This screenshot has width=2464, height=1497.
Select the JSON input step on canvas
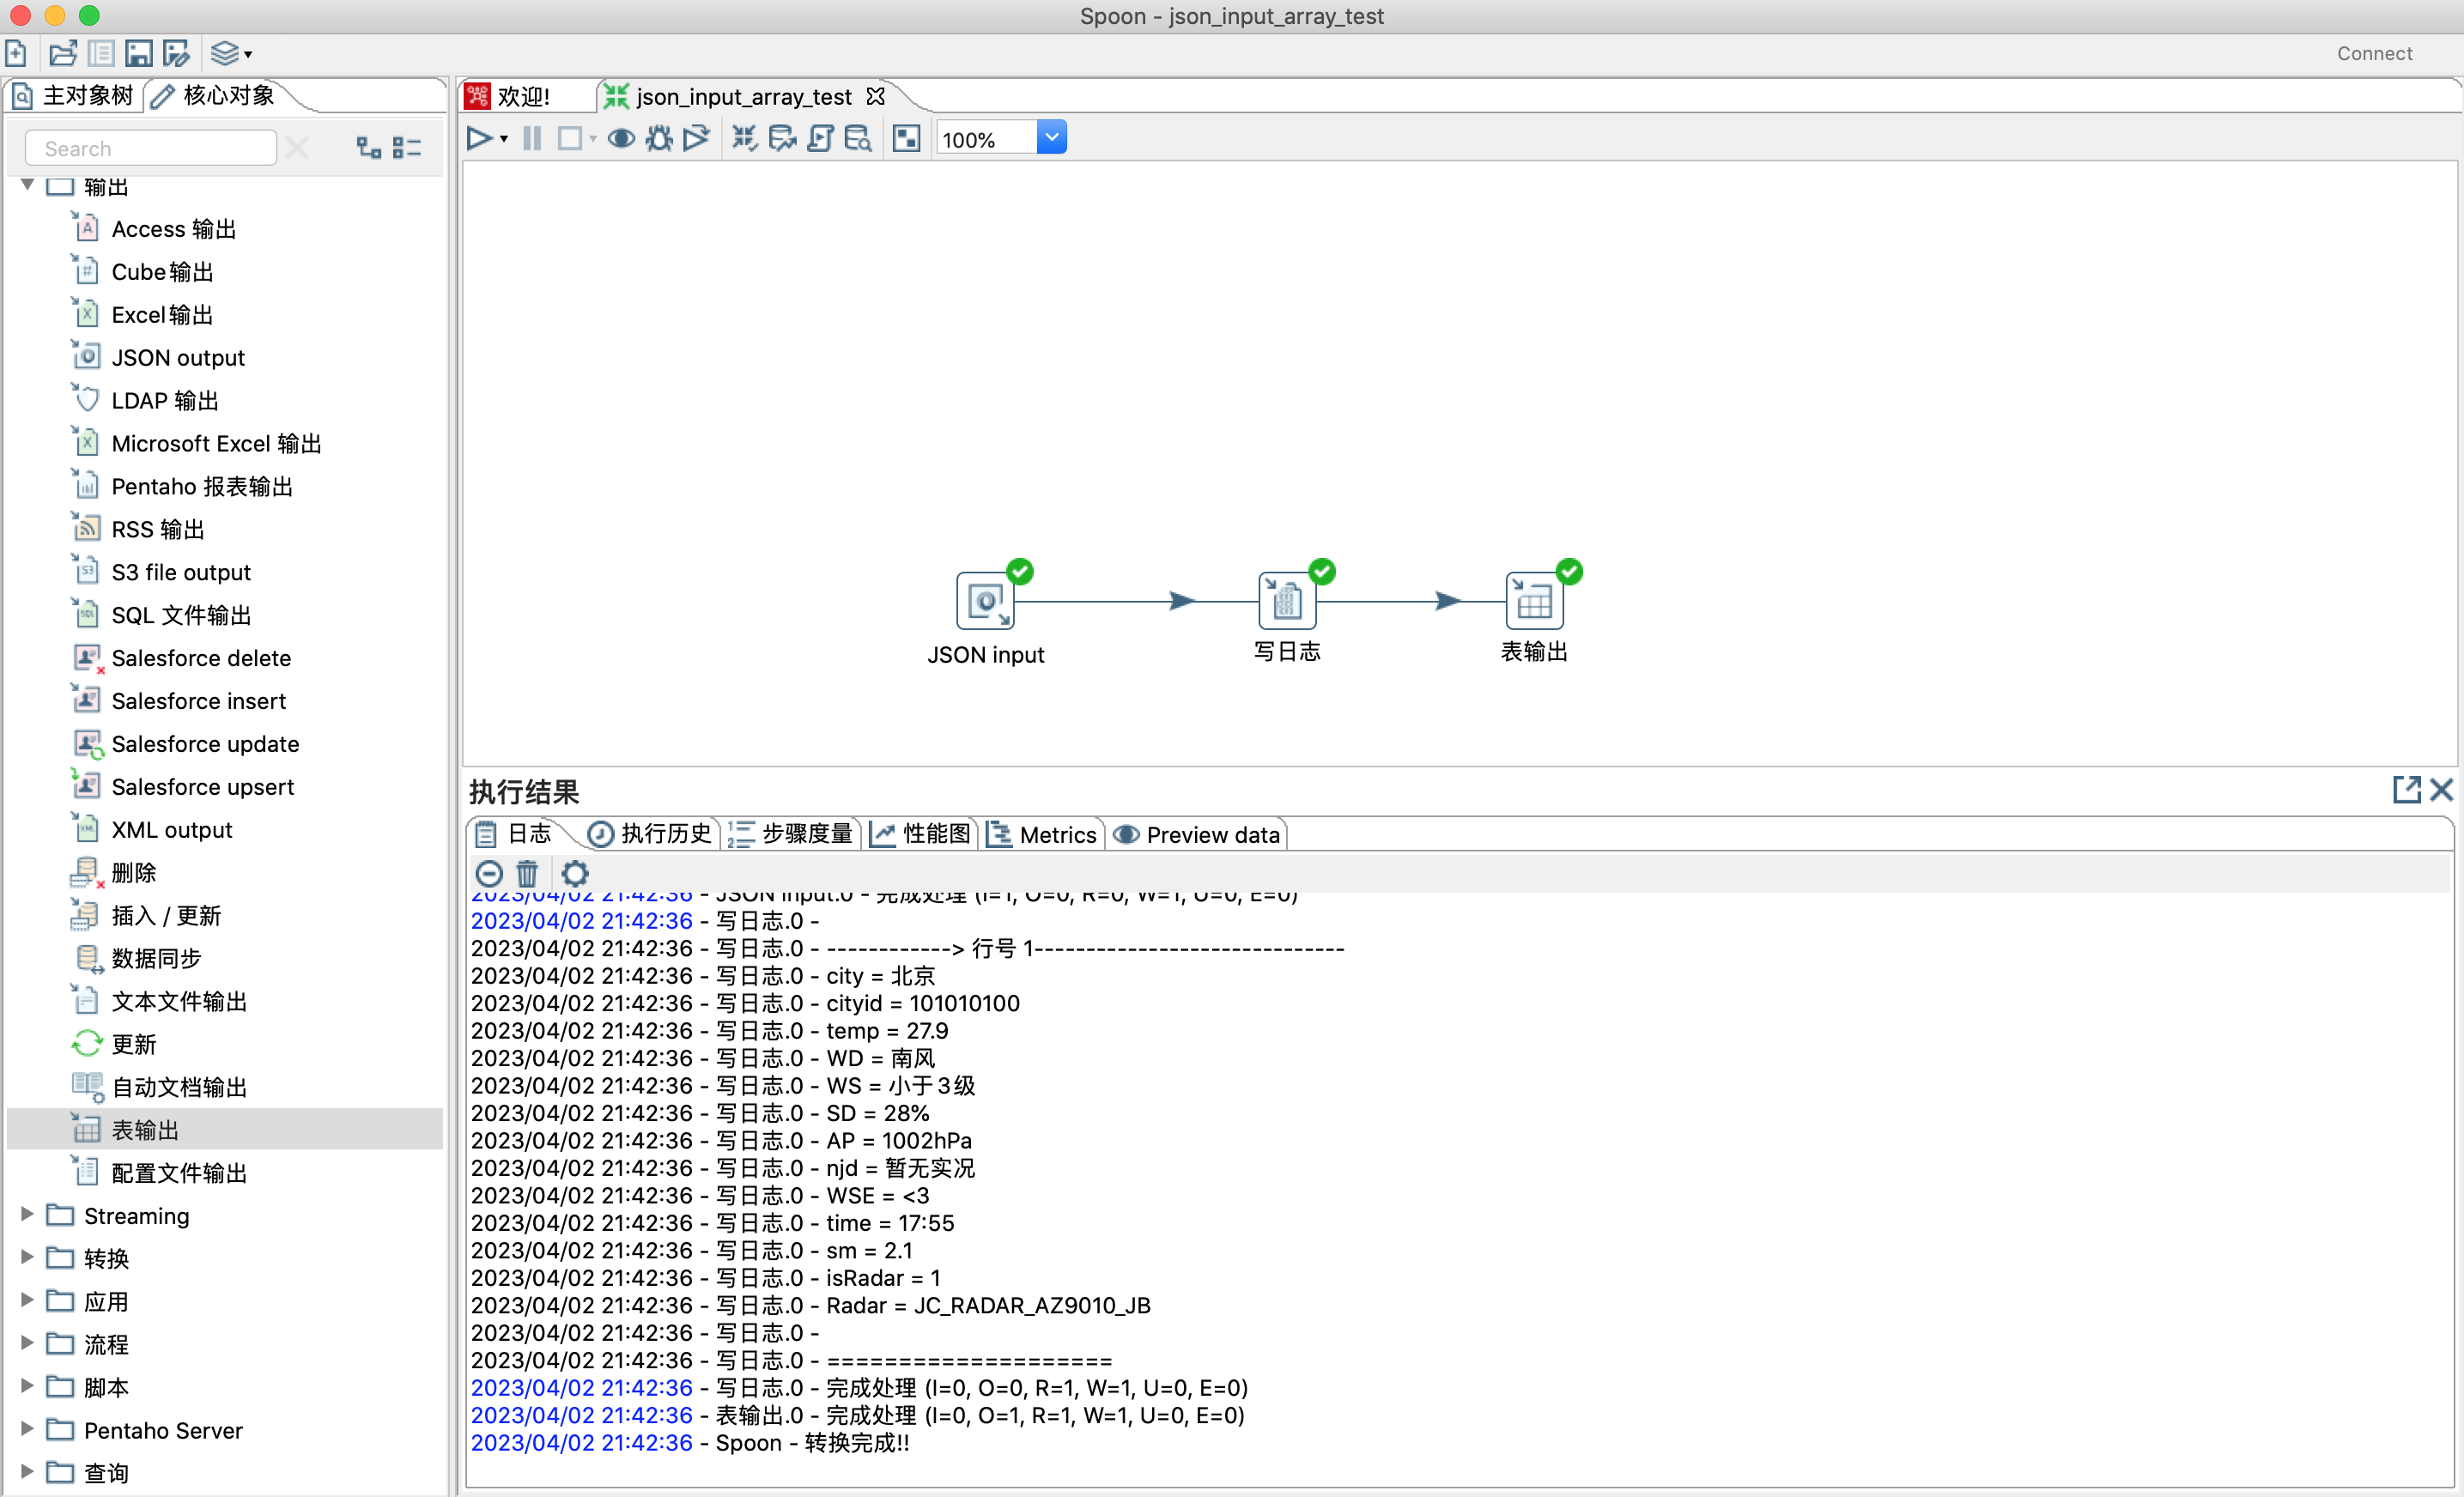tap(986, 600)
